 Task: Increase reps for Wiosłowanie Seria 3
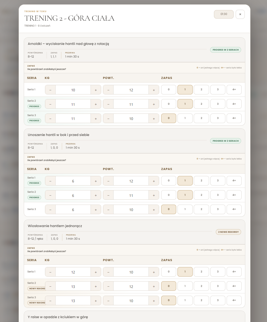pyautogui.click(x=154, y=301)
